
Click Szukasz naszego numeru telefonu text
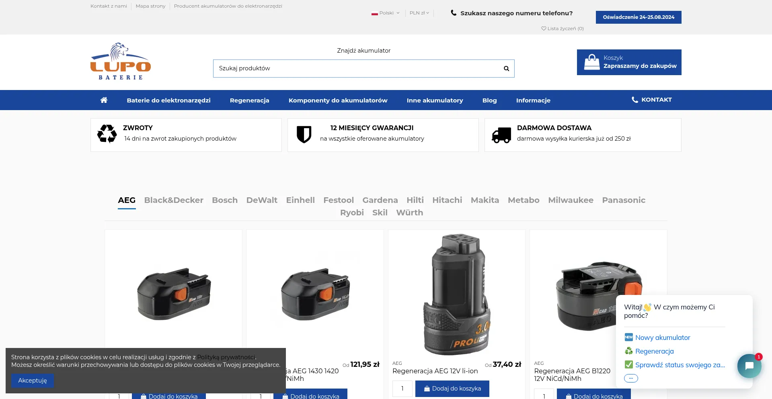click(516, 13)
